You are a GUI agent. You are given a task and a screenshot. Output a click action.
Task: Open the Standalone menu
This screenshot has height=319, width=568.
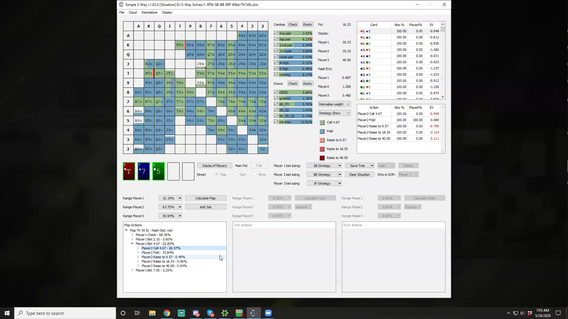coord(149,12)
